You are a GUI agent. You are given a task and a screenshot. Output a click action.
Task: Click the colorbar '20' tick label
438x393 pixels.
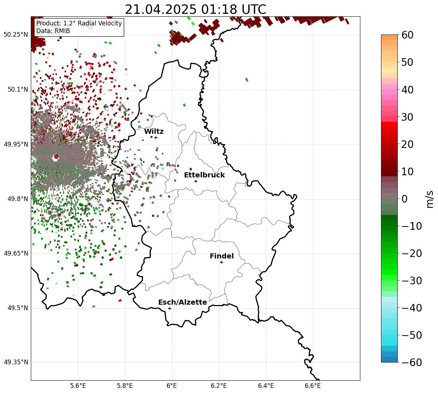[x=407, y=144]
